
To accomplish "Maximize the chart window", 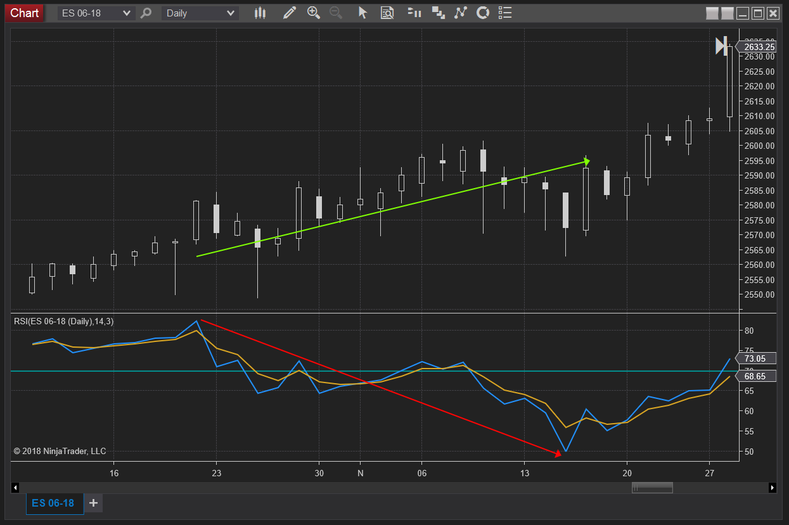I will [758, 13].
